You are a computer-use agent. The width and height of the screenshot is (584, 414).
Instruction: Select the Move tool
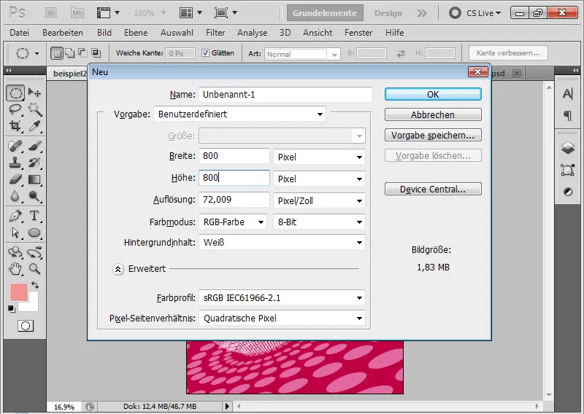click(34, 93)
